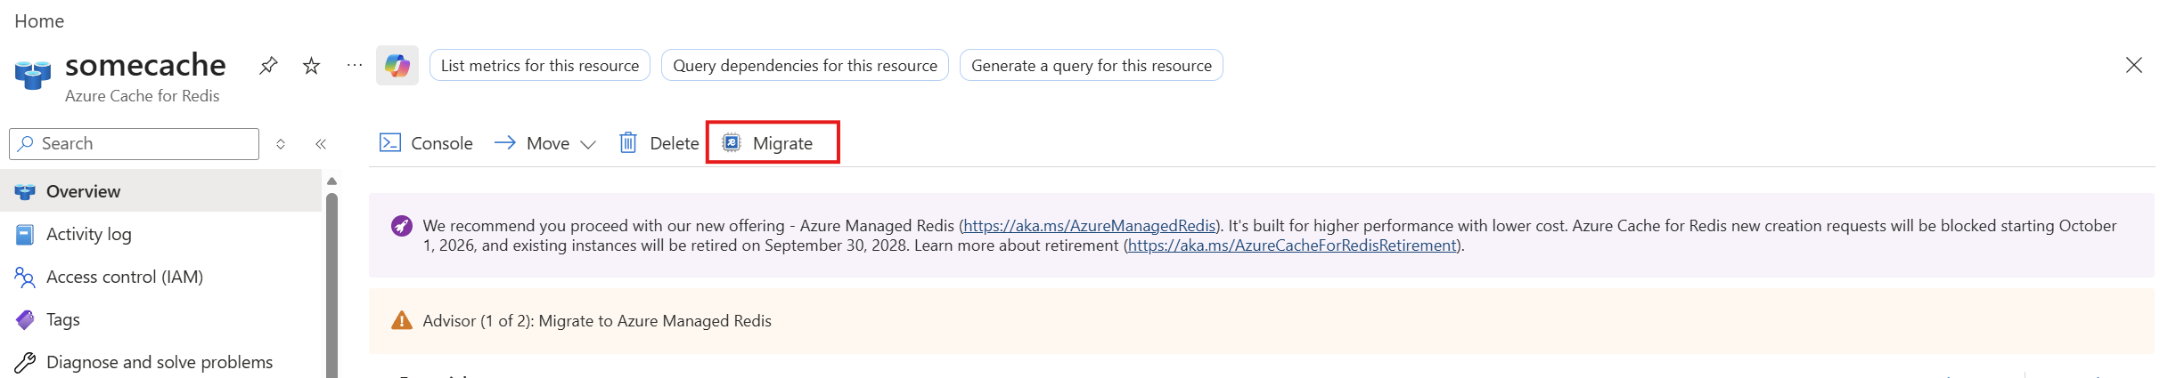Open Access control (IAM)
The image size is (2160, 378).
pyautogui.click(x=160, y=277)
